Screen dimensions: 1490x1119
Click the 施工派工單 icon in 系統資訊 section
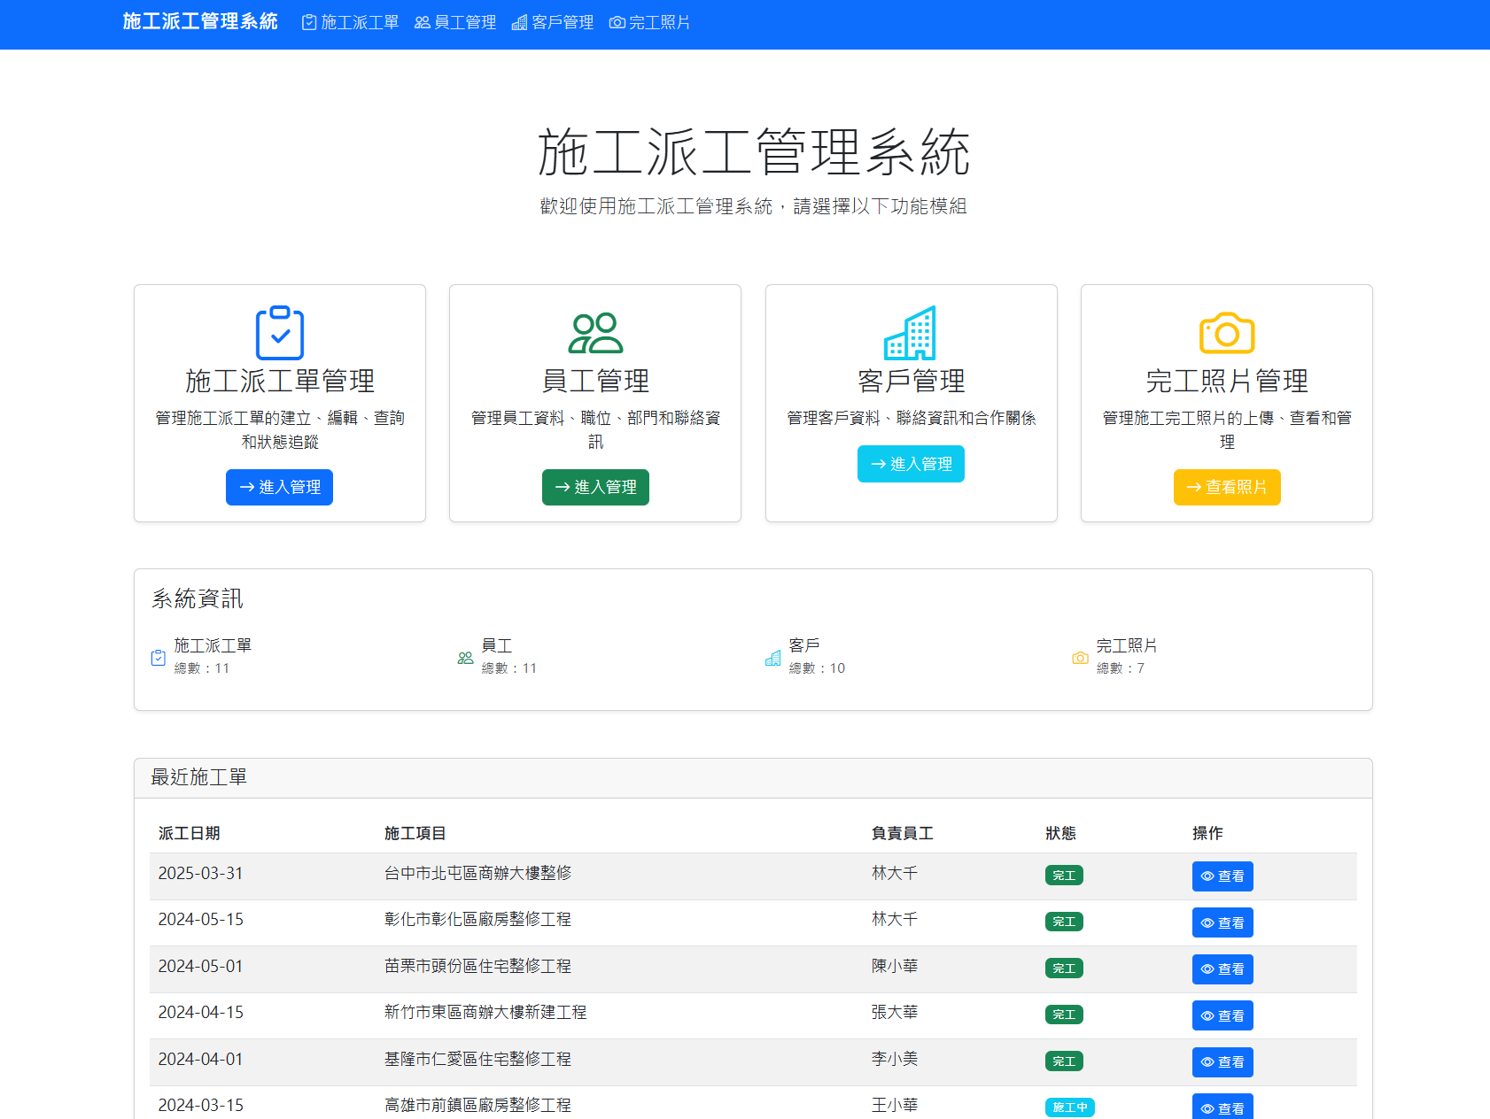point(159,657)
